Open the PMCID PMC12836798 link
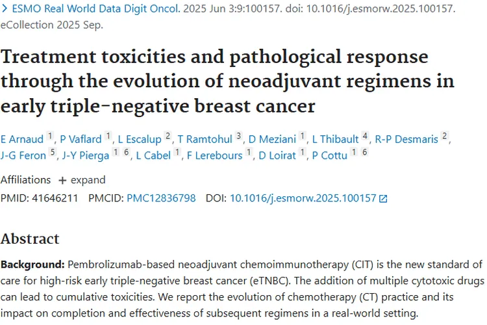487x325 pixels. pyautogui.click(x=161, y=198)
